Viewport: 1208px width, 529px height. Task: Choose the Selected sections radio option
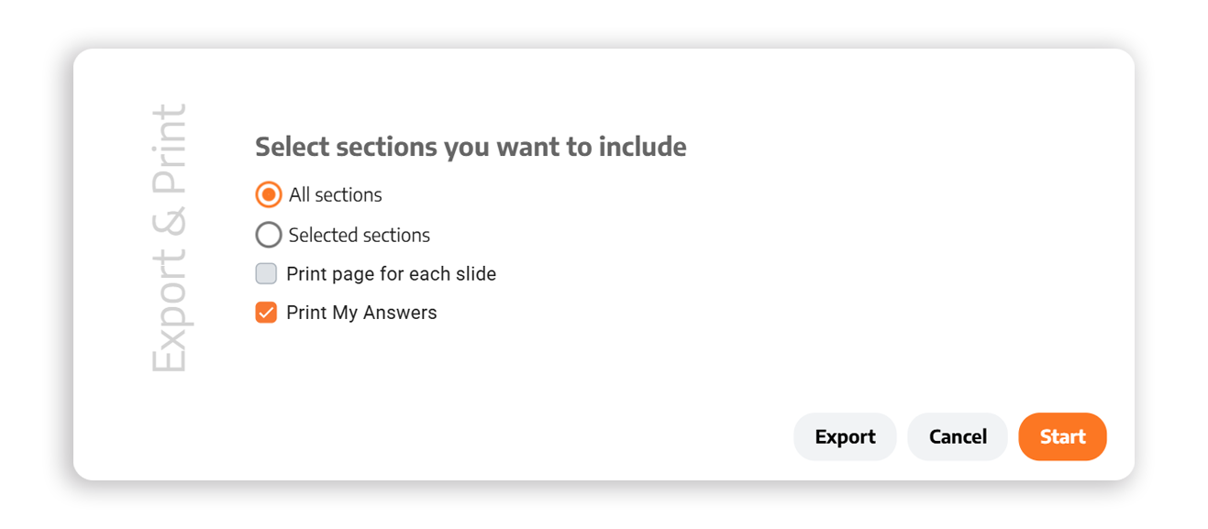268,235
